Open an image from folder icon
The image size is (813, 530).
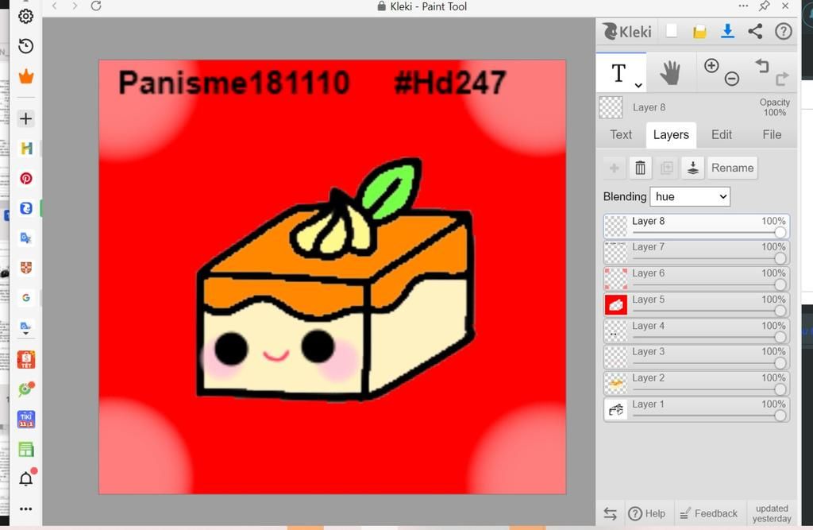pos(699,32)
